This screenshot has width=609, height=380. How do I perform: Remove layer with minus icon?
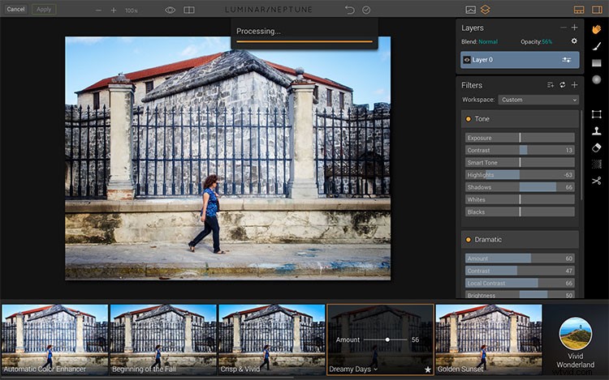pos(564,28)
